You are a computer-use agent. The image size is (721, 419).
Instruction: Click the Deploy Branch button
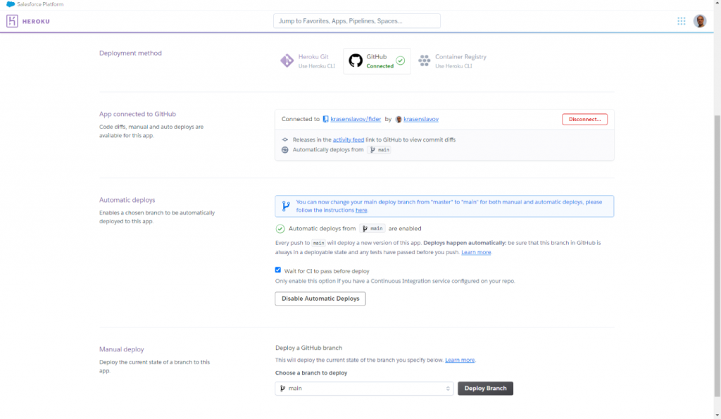pyautogui.click(x=485, y=389)
